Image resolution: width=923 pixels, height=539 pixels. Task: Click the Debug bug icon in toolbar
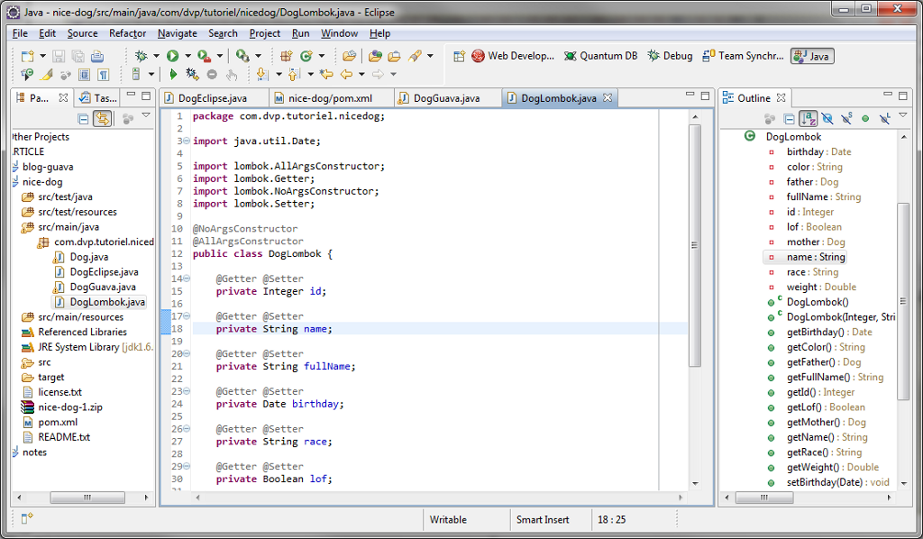point(142,56)
